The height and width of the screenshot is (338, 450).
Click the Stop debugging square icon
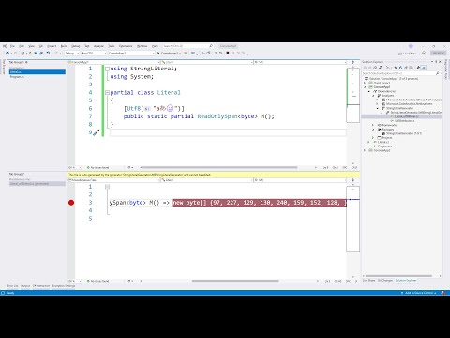(228, 54)
